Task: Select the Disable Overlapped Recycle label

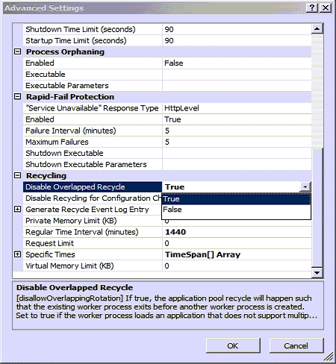Action: (x=93, y=187)
